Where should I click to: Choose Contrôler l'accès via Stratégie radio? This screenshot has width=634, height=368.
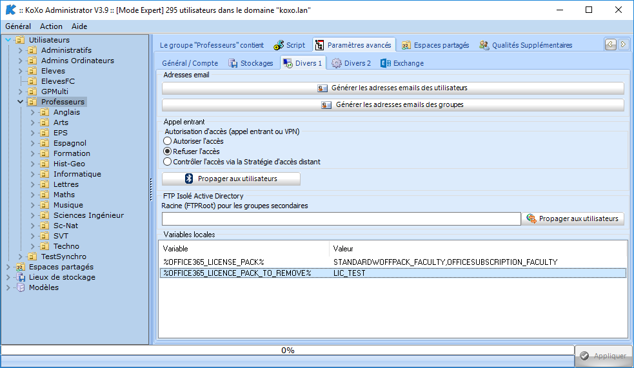(168, 162)
